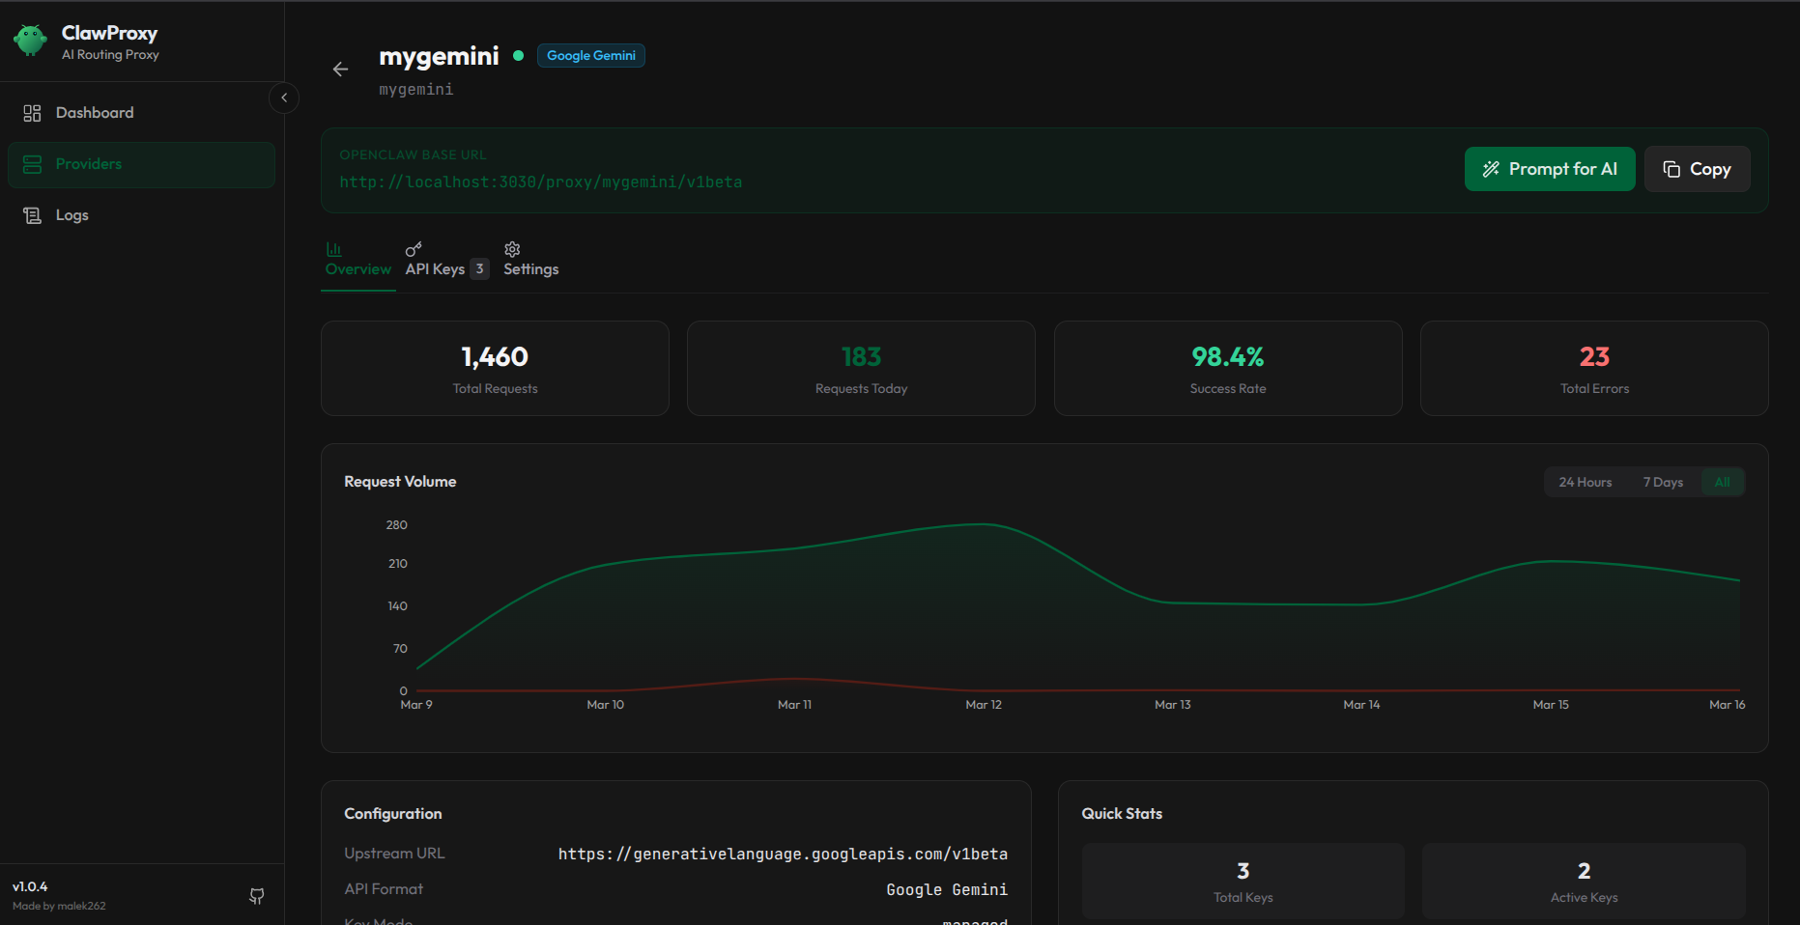
Task: Select Providers in the sidebar
Action: tap(141, 164)
